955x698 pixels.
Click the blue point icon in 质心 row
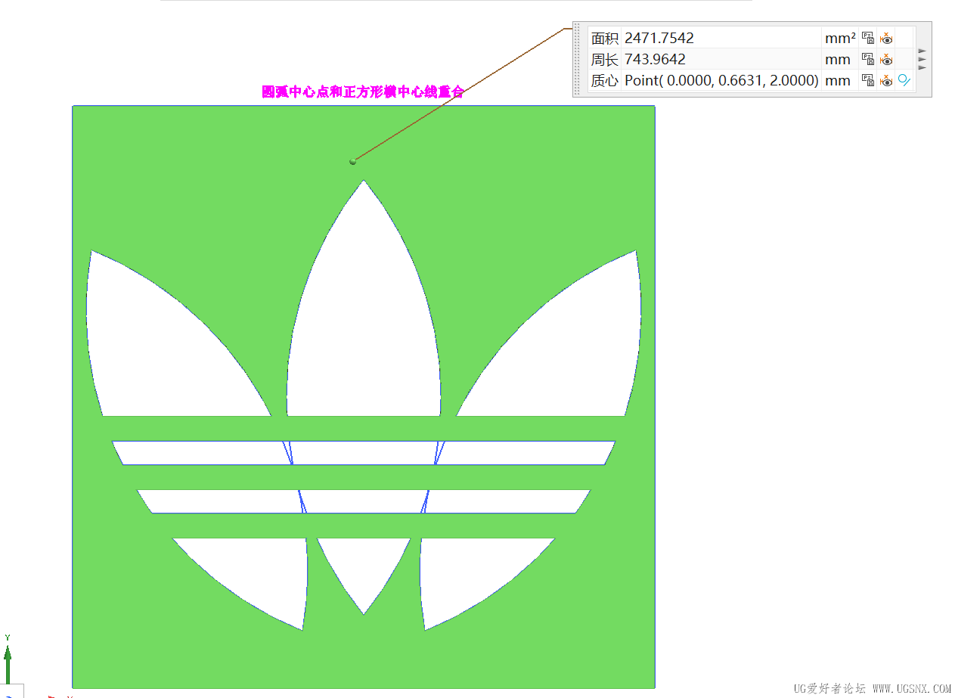pos(904,80)
